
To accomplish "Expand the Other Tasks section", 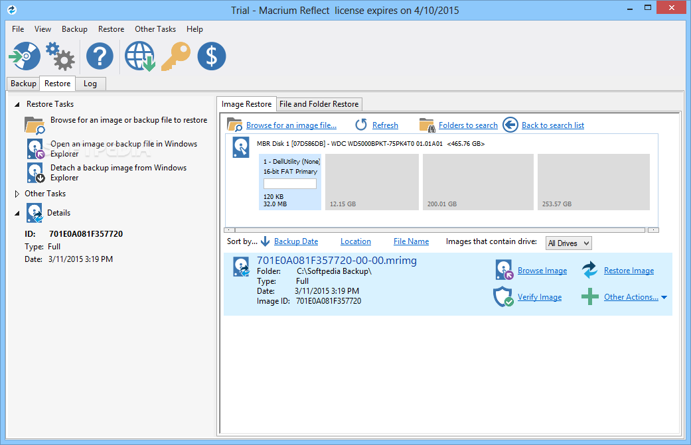I will coord(17,194).
